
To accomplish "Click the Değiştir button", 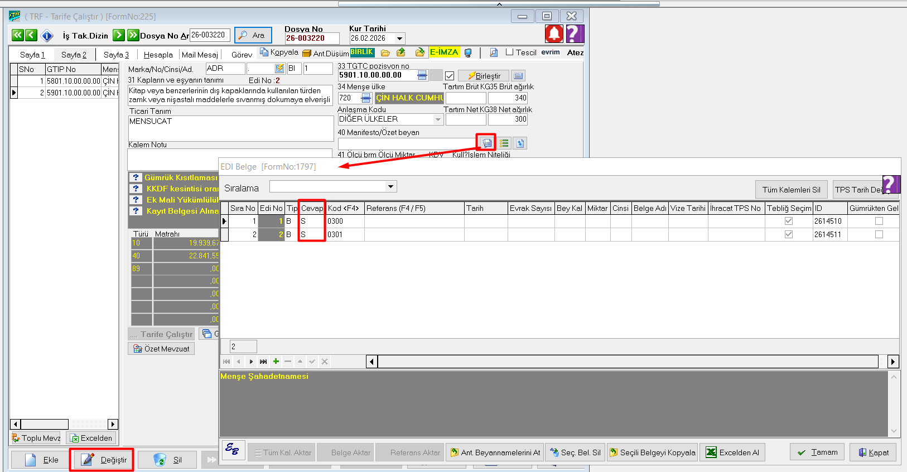I will (102, 460).
